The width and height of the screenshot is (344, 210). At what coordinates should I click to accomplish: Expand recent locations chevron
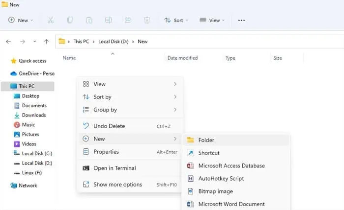pos(34,42)
